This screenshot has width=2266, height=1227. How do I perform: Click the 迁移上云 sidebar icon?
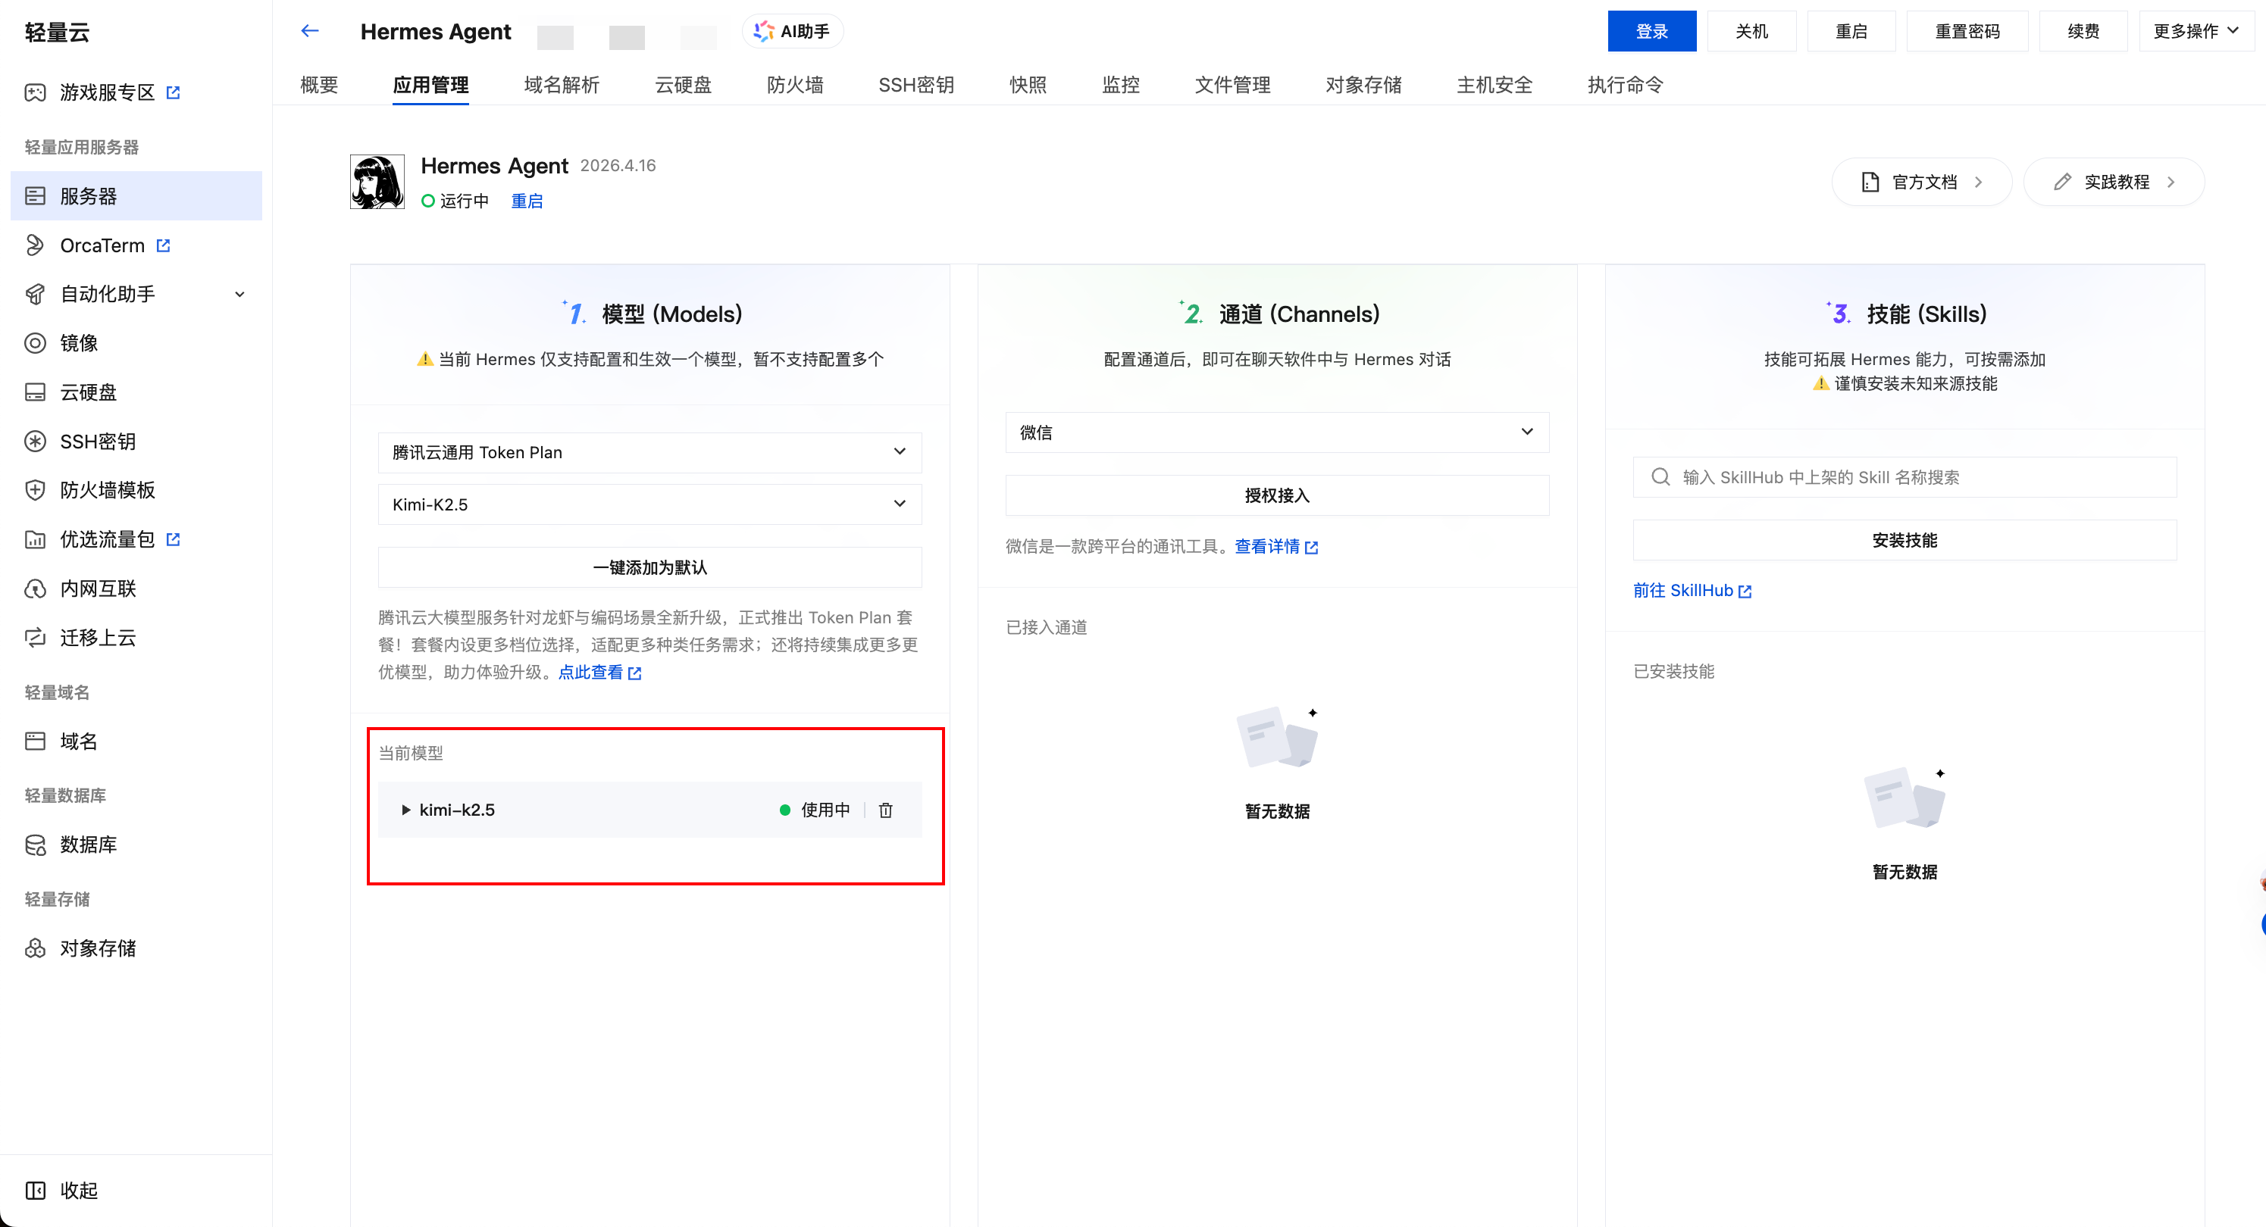35,637
